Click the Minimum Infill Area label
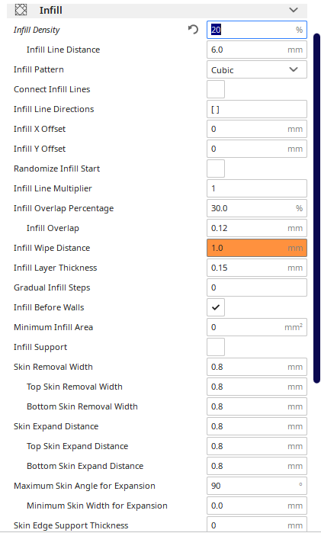Image resolution: width=321 pixels, height=533 pixels. coord(53,327)
